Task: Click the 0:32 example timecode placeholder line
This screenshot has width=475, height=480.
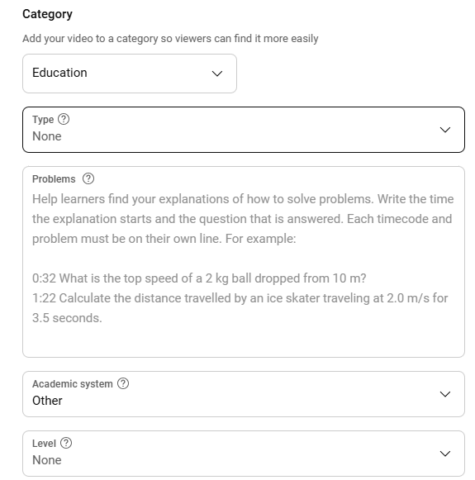Action: click(x=199, y=278)
